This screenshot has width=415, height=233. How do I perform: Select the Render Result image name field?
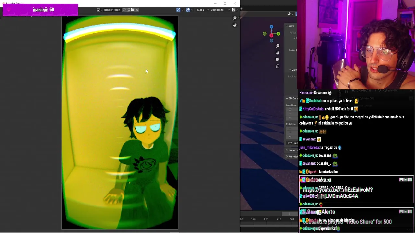(112, 10)
